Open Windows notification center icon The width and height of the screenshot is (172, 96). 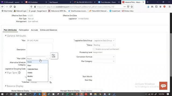(x=168, y=94)
